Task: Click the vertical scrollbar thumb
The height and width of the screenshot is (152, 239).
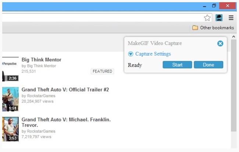Action: coord(233,85)
